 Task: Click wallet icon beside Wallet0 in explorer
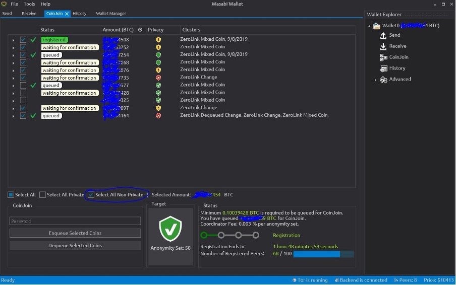[x=377, y=26]
